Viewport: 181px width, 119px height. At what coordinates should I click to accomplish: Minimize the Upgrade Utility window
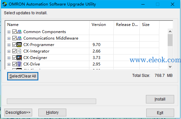coord(143,4)
